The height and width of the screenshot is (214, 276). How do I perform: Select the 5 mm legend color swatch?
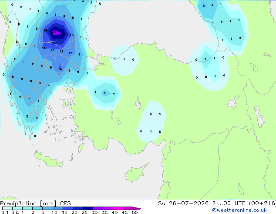47,208
